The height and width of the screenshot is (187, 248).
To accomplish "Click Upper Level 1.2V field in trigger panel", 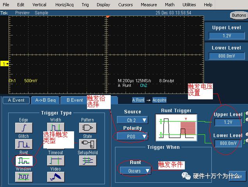I will [x=228, y=122].
